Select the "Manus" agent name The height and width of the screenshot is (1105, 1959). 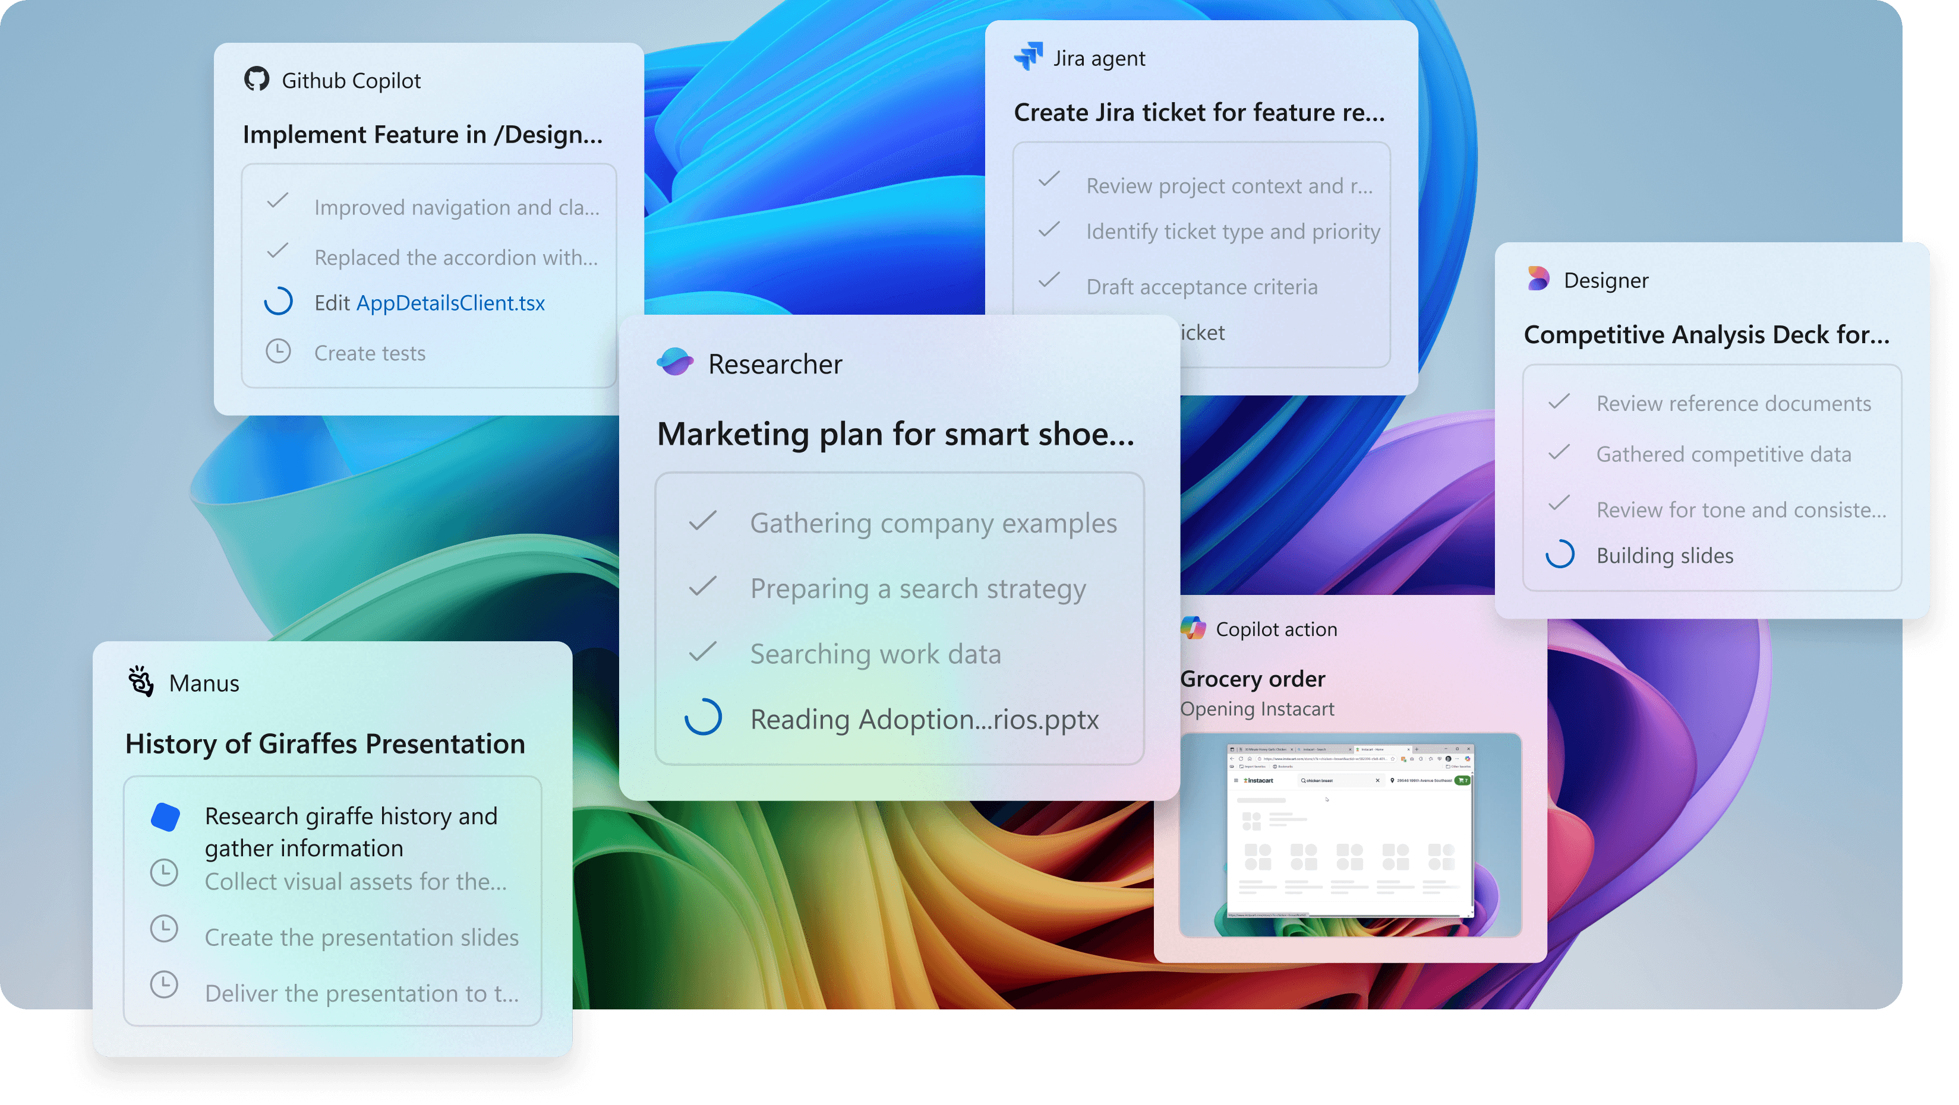point(204,683)
